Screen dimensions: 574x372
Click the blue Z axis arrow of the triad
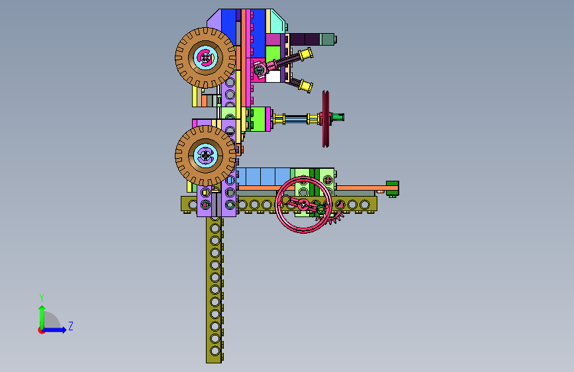coord(55,330)
